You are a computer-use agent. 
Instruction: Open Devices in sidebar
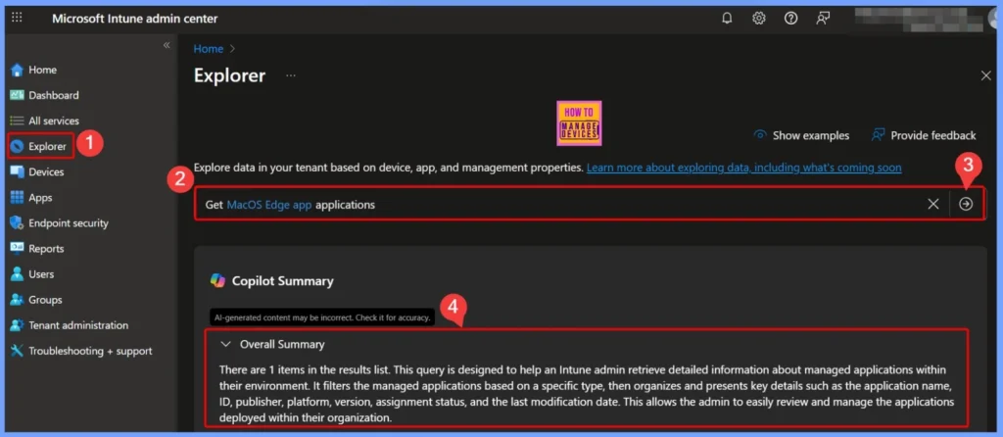[46, 172]
